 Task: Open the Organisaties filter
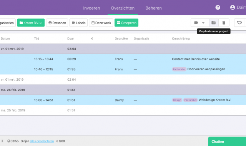click(8, 23)
